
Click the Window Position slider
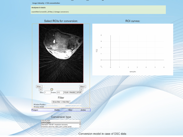(x=64, y=104)
